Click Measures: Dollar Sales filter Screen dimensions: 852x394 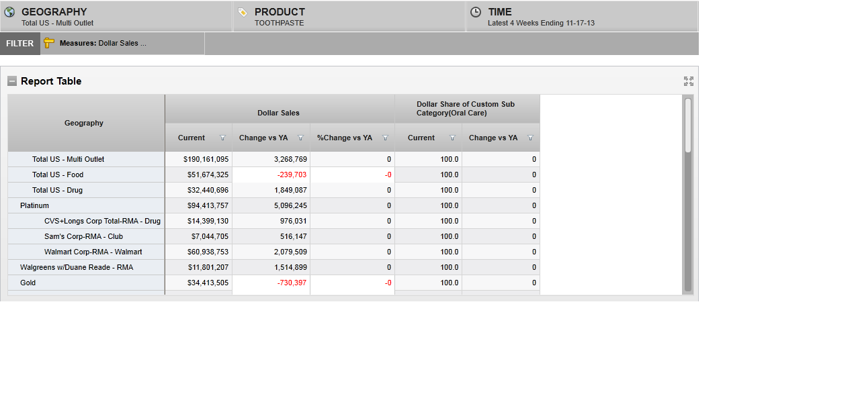103,43
